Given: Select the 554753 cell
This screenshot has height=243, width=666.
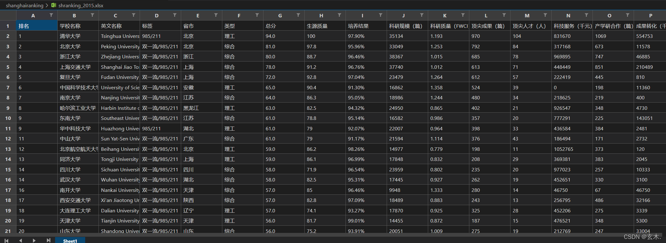Looking at the screenshot, I should coord(650,36).
